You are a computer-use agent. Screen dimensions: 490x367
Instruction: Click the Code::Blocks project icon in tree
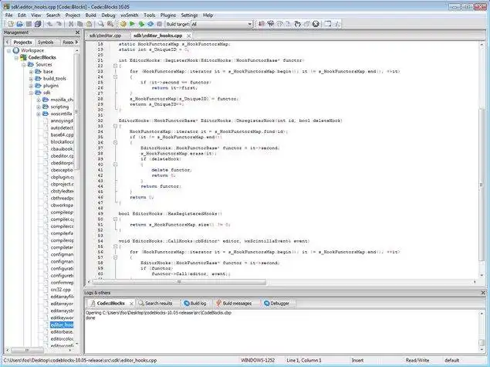[x=23, y=57]
